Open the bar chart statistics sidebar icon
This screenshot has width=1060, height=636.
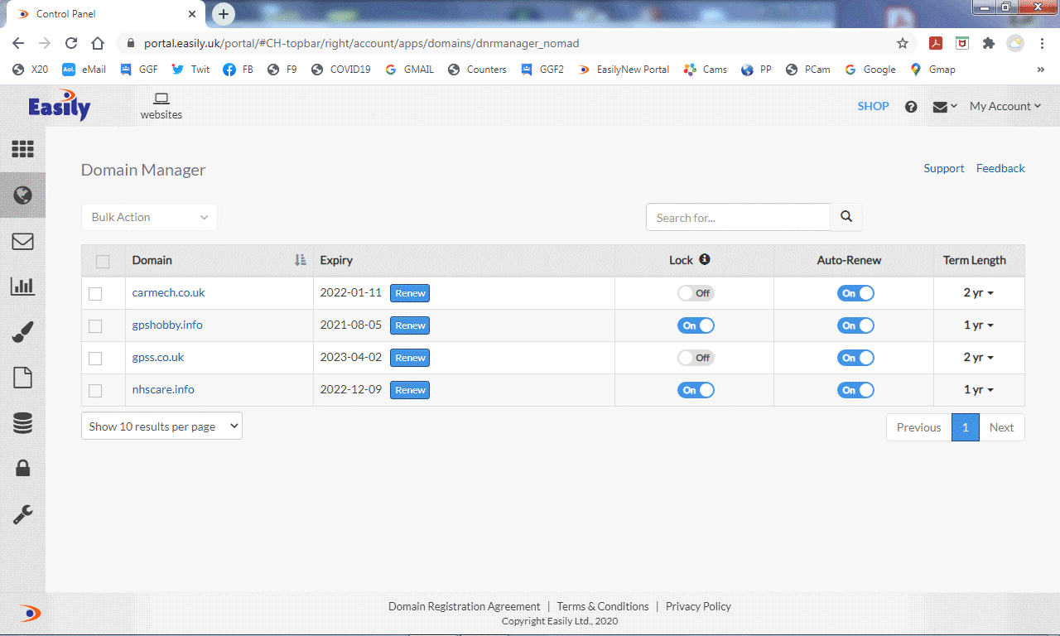click(x=22, y=287)
